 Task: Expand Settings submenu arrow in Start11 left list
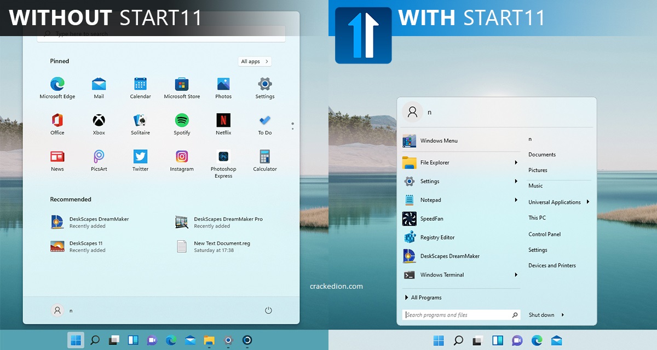pyautogui.click(x=516, y=181)
